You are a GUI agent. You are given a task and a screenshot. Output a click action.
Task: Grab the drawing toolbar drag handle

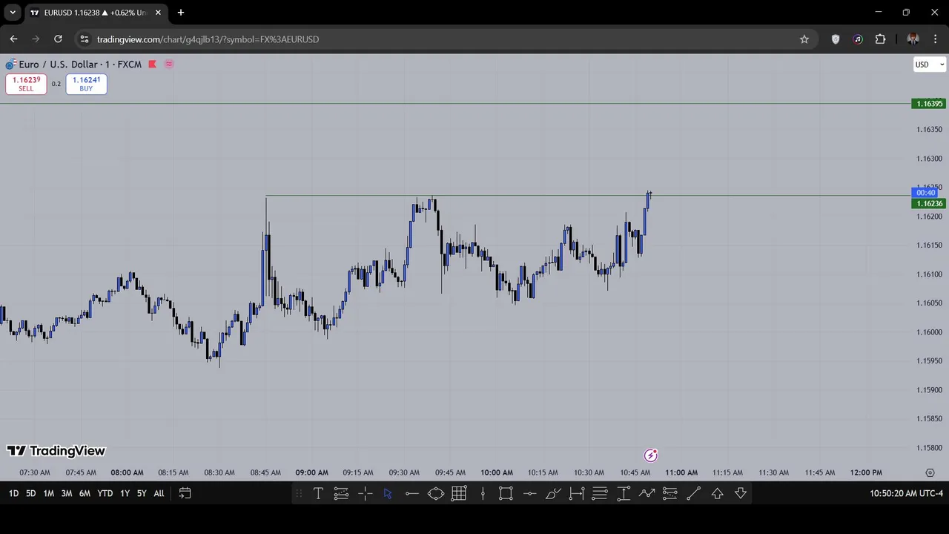point(299,493)
